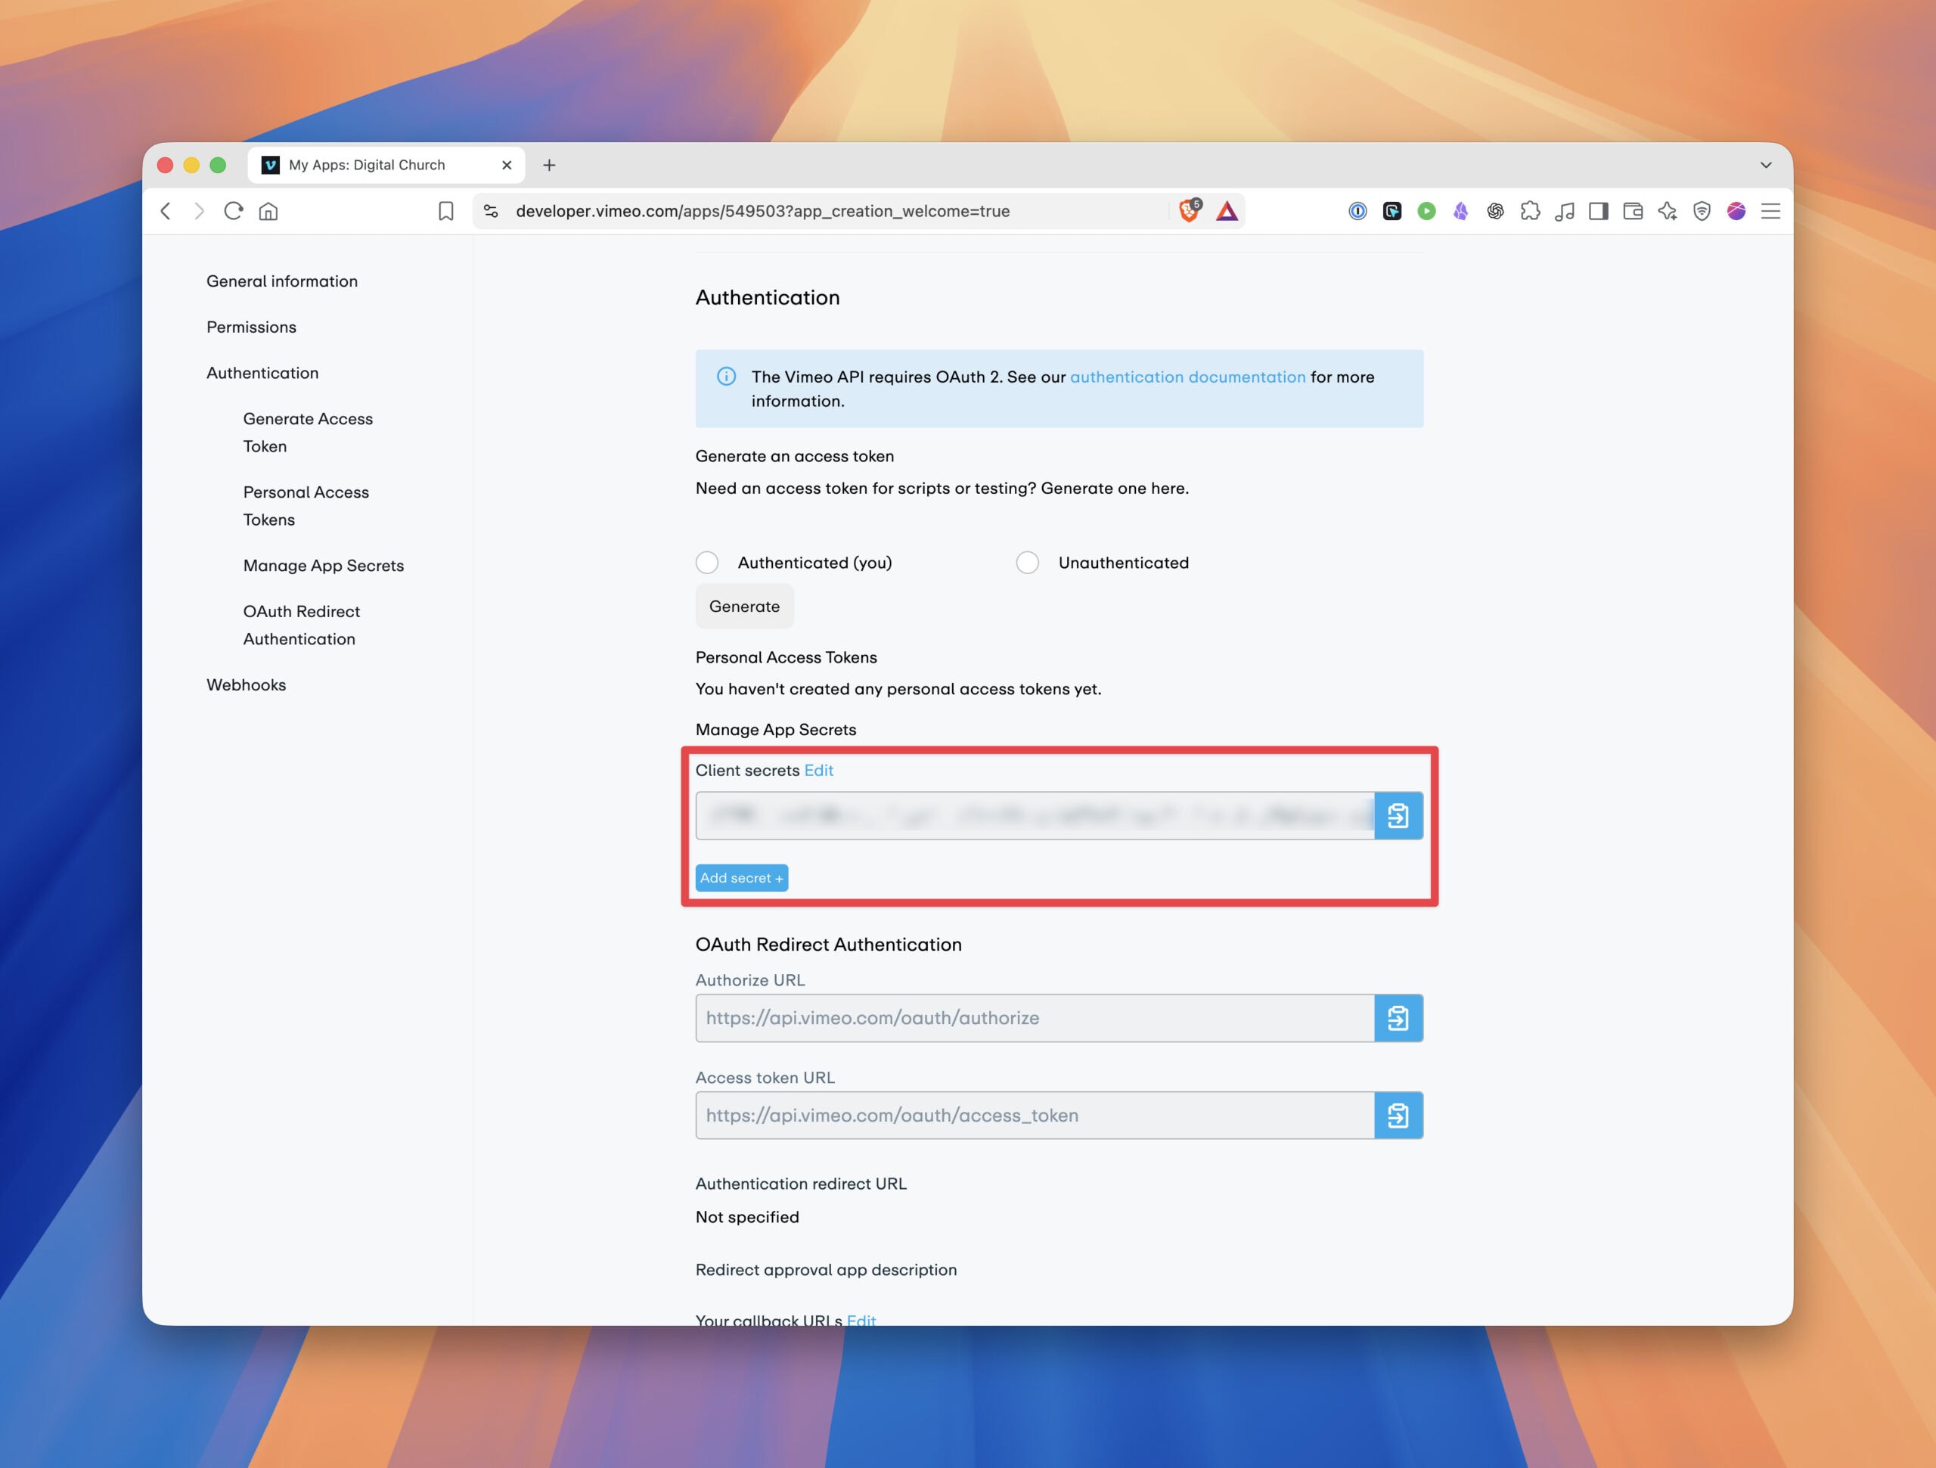Viewport: 1936px width, 1468px height.
Task: Go to Manage App Secrets sidebar link
Action: (x=324, y=566)
